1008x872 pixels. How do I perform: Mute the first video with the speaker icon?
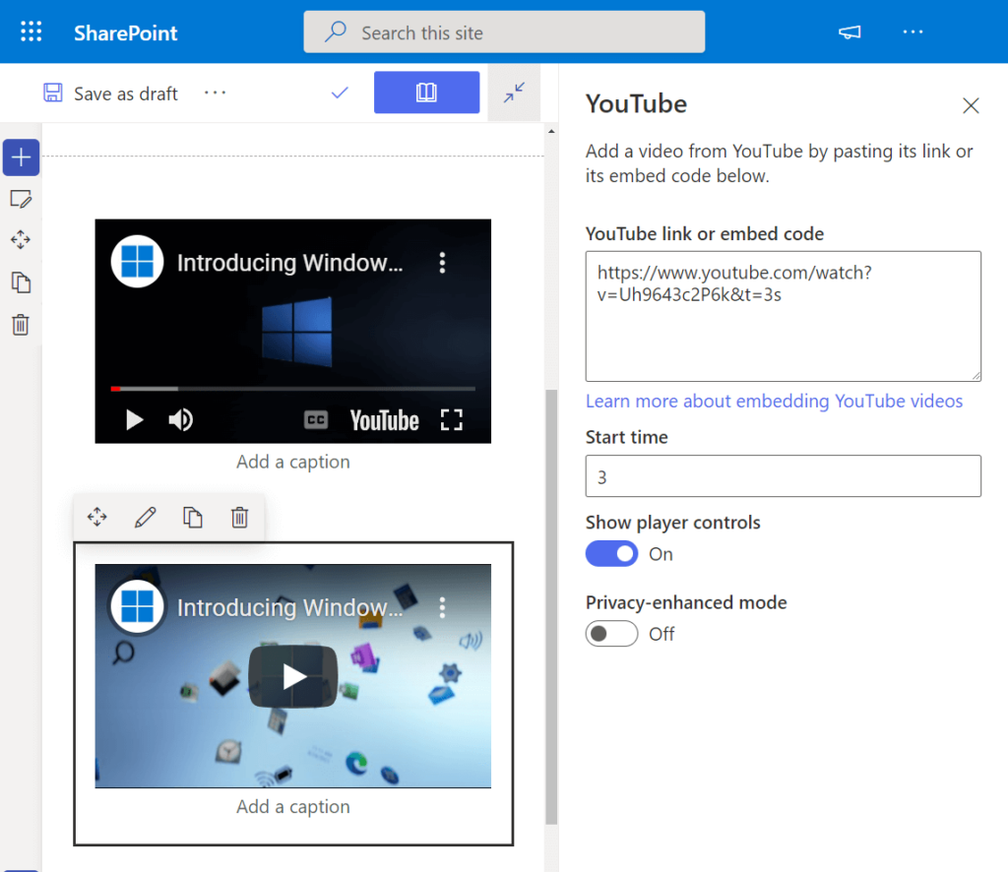pyautogui.click(x=181, y=419)
